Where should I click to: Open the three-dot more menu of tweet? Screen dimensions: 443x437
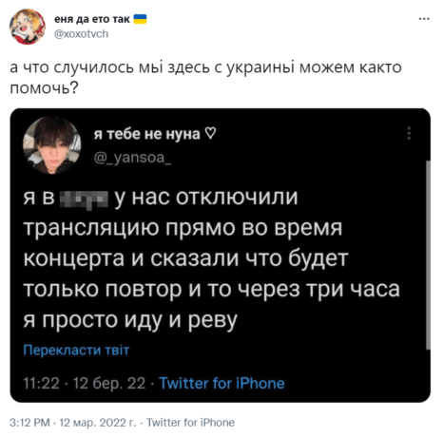pos(424,19)
